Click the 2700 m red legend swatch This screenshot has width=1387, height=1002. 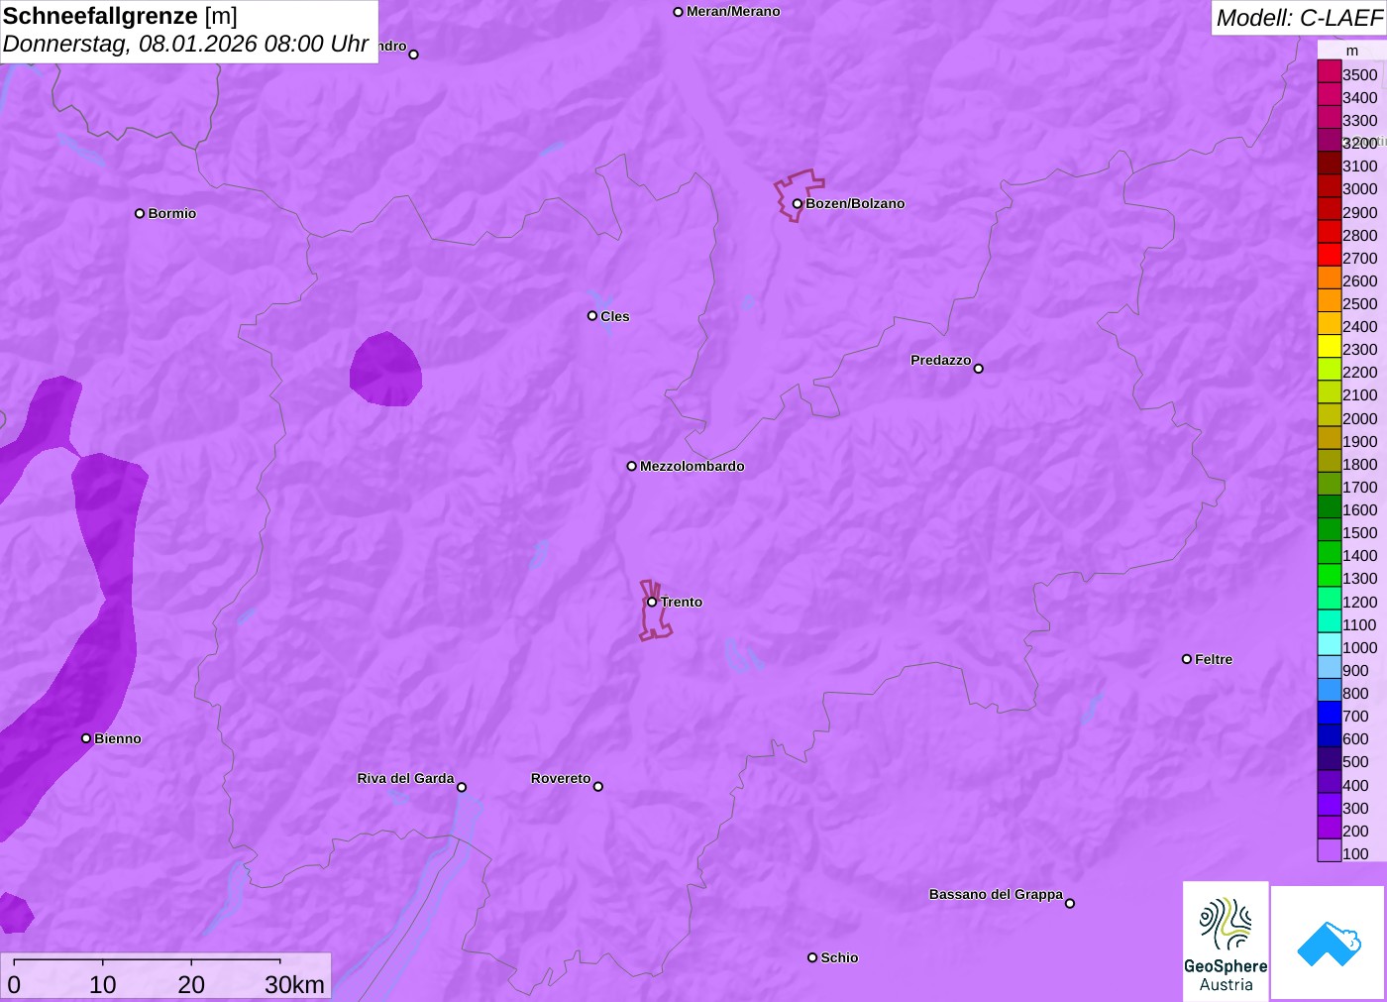coord(1329,255)
